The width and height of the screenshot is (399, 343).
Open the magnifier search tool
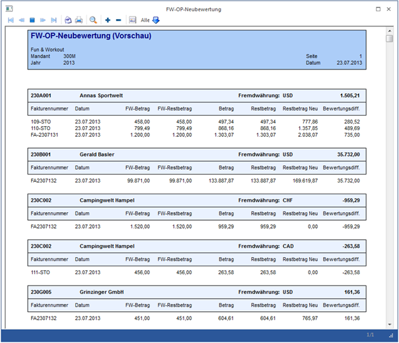[x=93, y=20]
